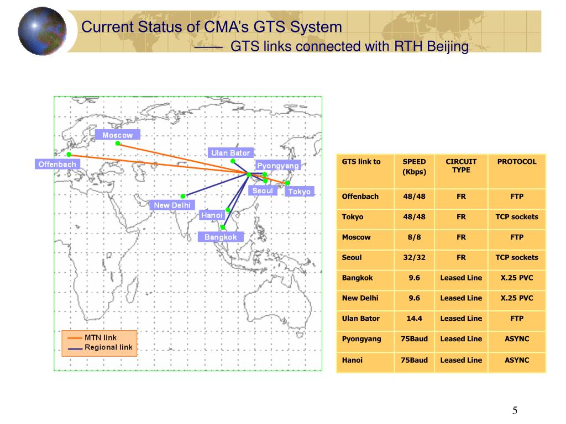Image resolution: width=566 pixels, height=424 pixels.
Task: Click the New Delhi map label
Action: tap(172, 205)
